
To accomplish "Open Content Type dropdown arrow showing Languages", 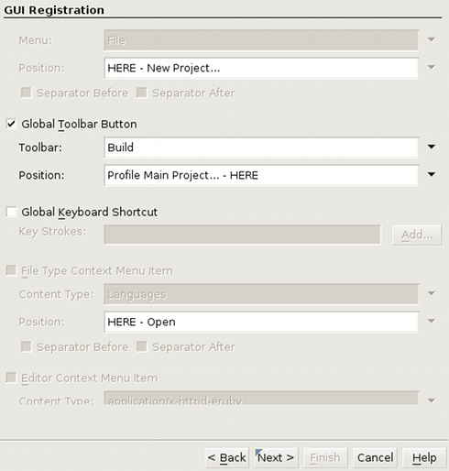I will pos(432,294).
